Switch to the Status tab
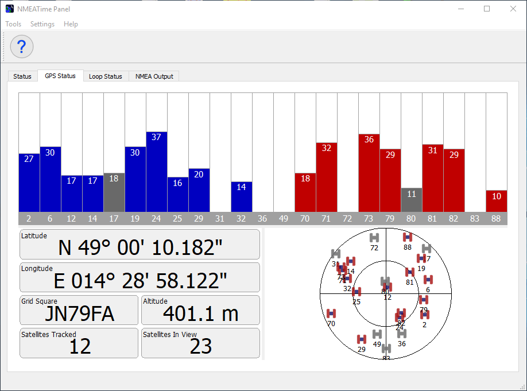The height and width of the screenshot is (391, 527). click(x=22, y=76)
